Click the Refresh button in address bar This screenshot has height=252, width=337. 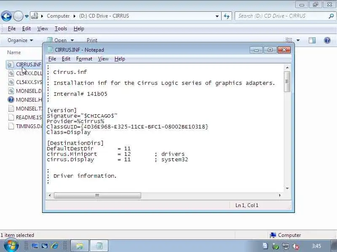[227, 16]
